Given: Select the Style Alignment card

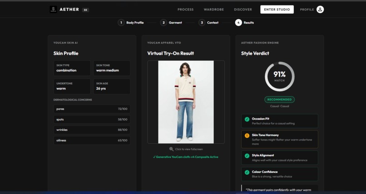Looking at the screenshot, I should (x=279, y=158).
